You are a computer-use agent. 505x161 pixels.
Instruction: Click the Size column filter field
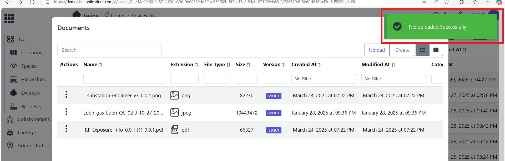(x=247, y=79)
